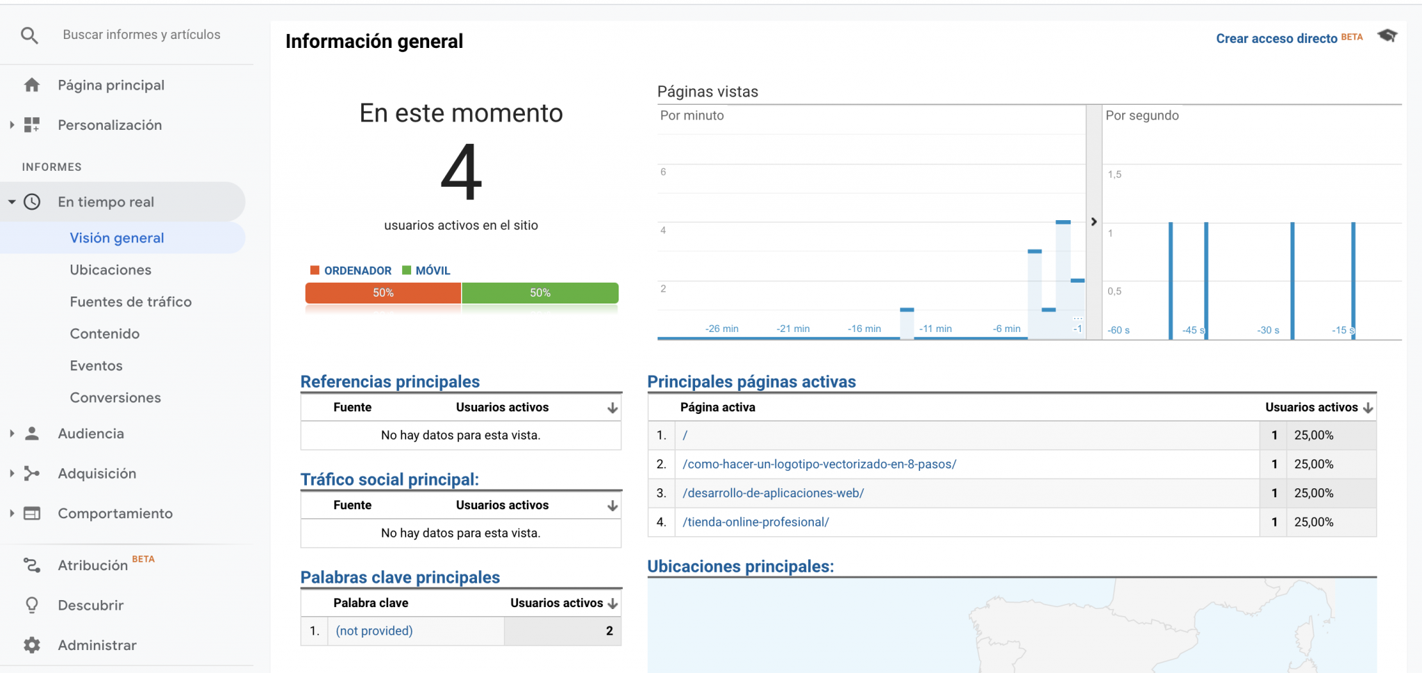Open the /tienda-online-profesional/ page link
The width and height of the screenshot is (1422, 673).
pos(755,522)
